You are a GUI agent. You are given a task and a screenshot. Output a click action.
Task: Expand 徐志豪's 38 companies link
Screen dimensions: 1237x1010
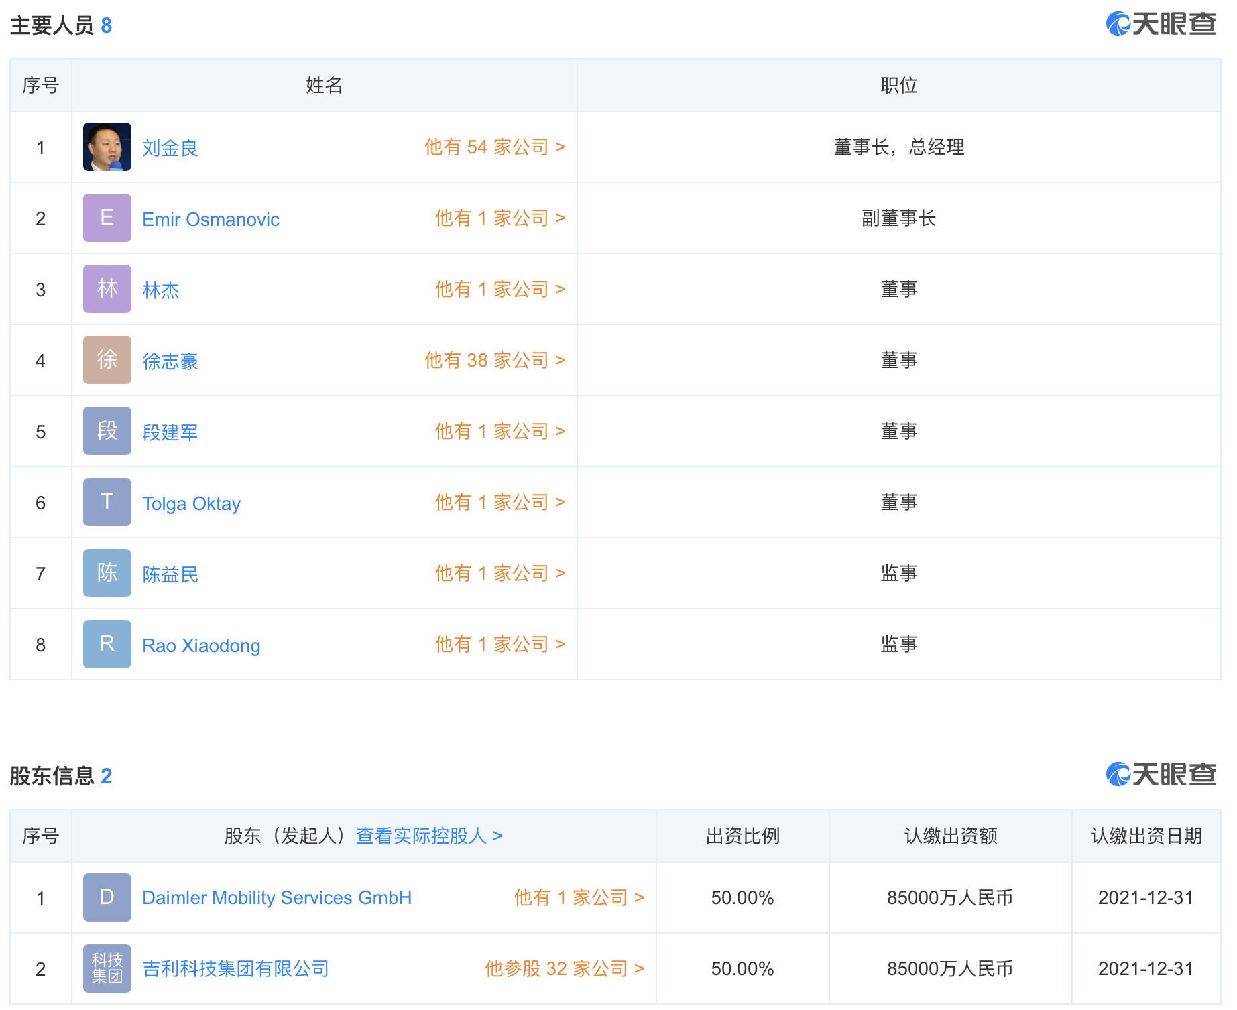coord(494,361)
